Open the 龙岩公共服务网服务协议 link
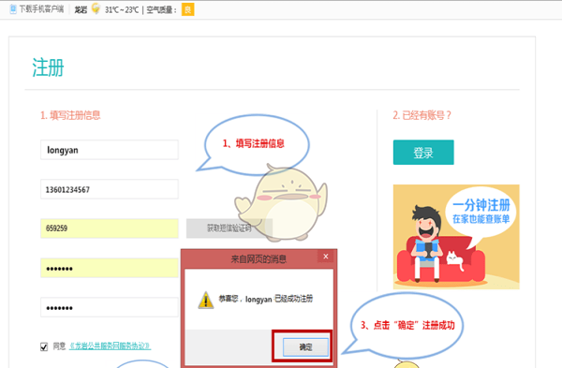 pos(110,346)
